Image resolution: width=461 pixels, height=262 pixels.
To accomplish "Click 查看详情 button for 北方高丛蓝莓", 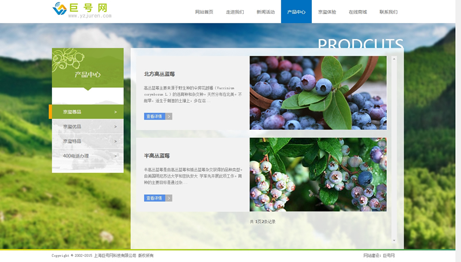I will pos(154,116).
